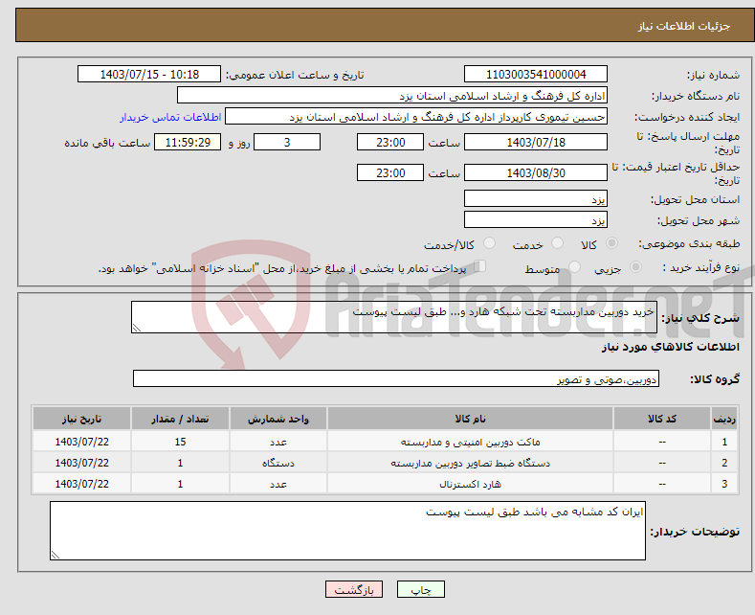The width and height of the screenshot is (755, 615).
Task: Click the remaining time field 11:59:29
Action: click(188, 142)
